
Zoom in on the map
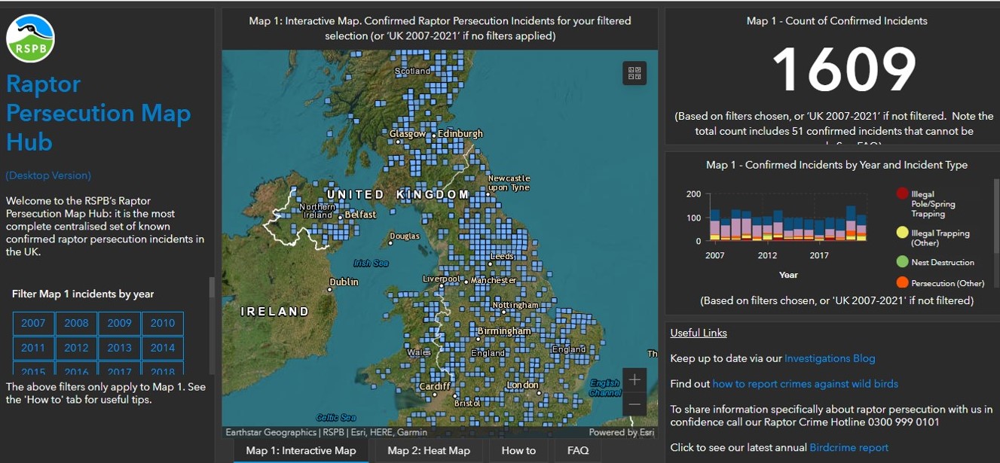635,379
